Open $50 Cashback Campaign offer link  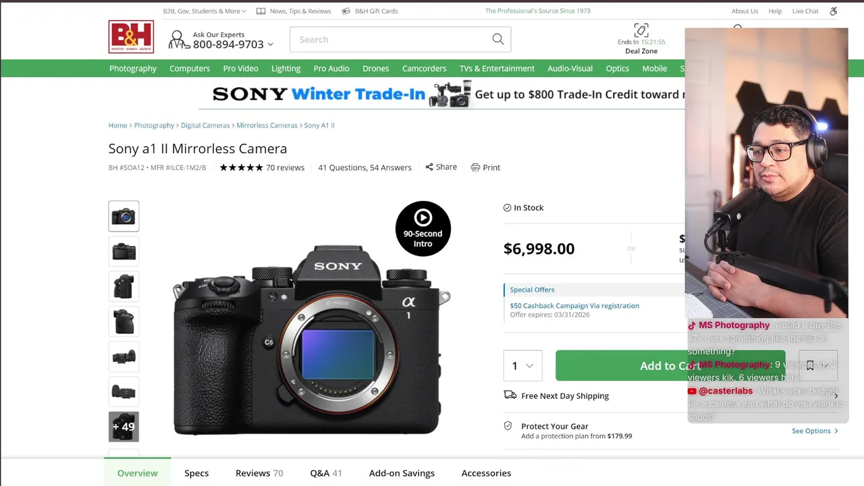coord(574,306)
